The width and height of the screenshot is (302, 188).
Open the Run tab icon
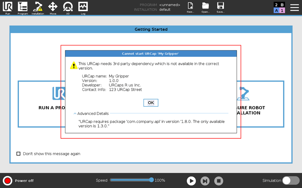click(8, 7)
